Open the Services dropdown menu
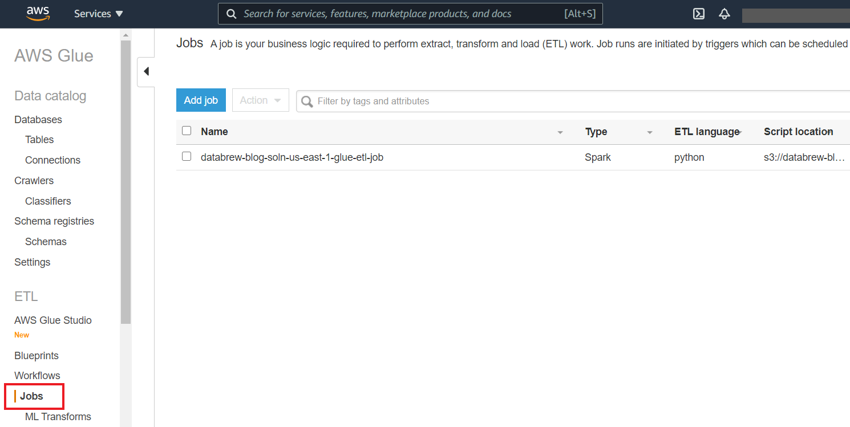This screenshot has height=427, width=850. (x=98, y=14)
